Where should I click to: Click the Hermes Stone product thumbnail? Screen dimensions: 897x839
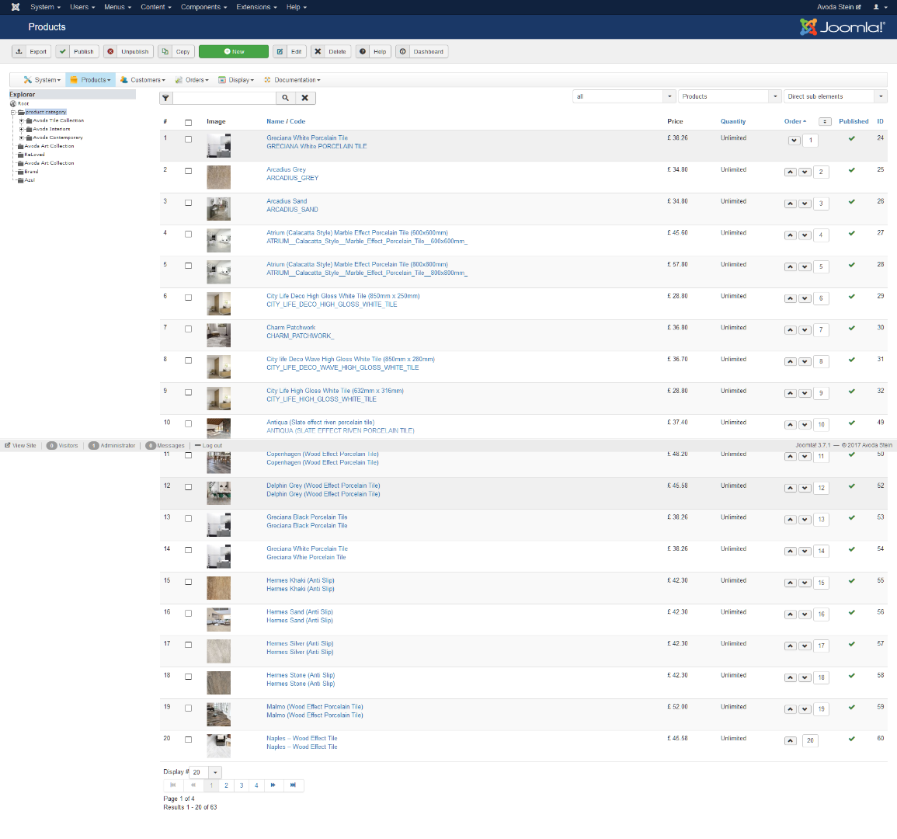[218, 683]
